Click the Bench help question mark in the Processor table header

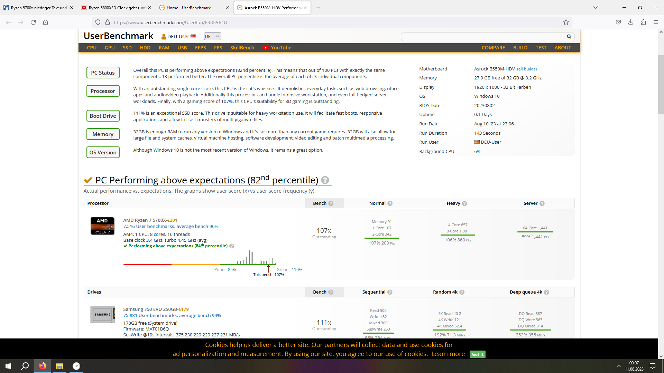[331, 203]
